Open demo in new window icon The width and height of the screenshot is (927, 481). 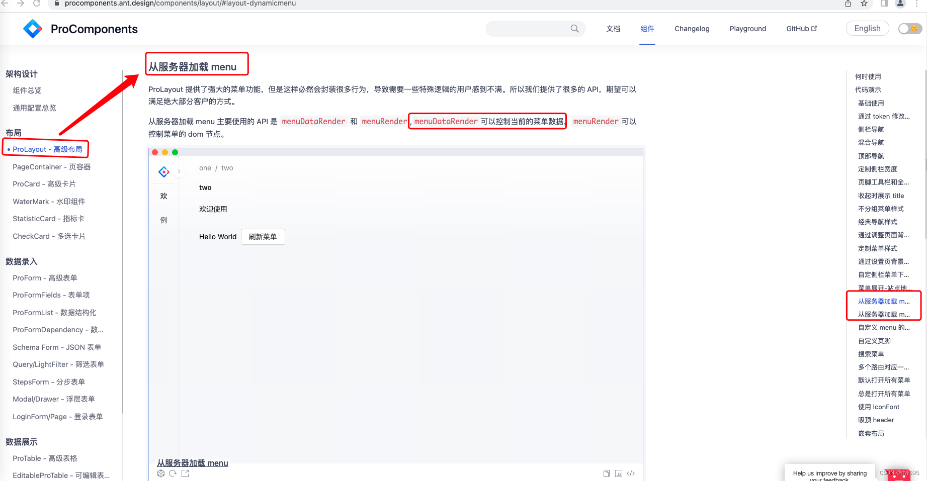tap(185, 473)
